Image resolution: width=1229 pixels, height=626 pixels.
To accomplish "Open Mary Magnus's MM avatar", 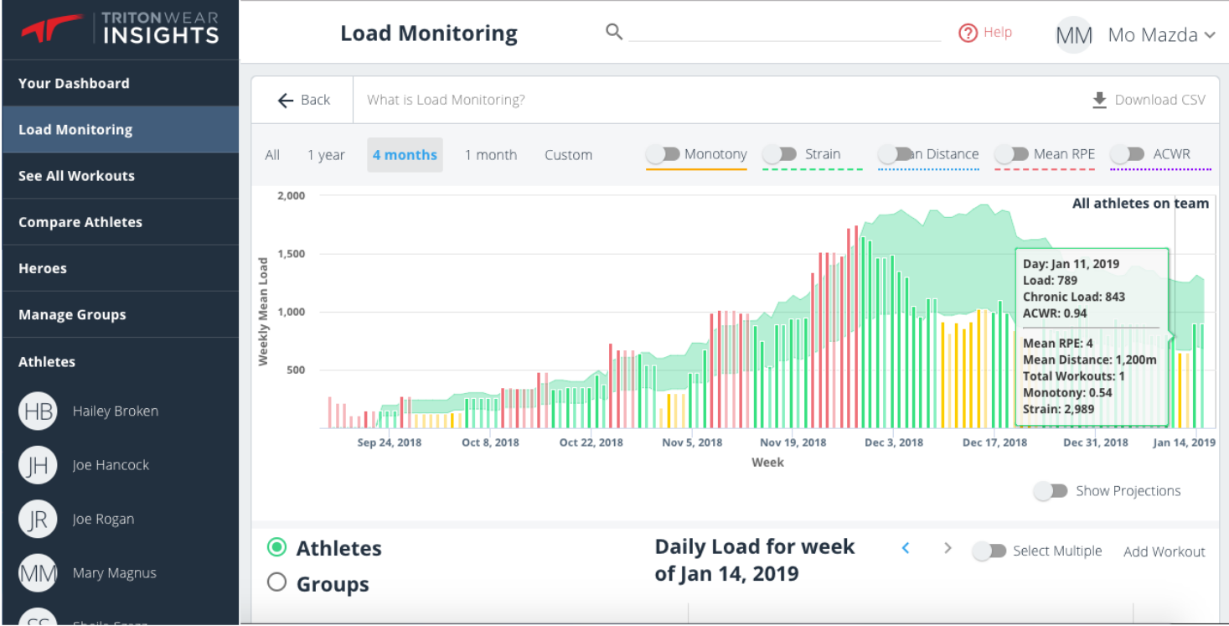I will [x=38, y=573].
